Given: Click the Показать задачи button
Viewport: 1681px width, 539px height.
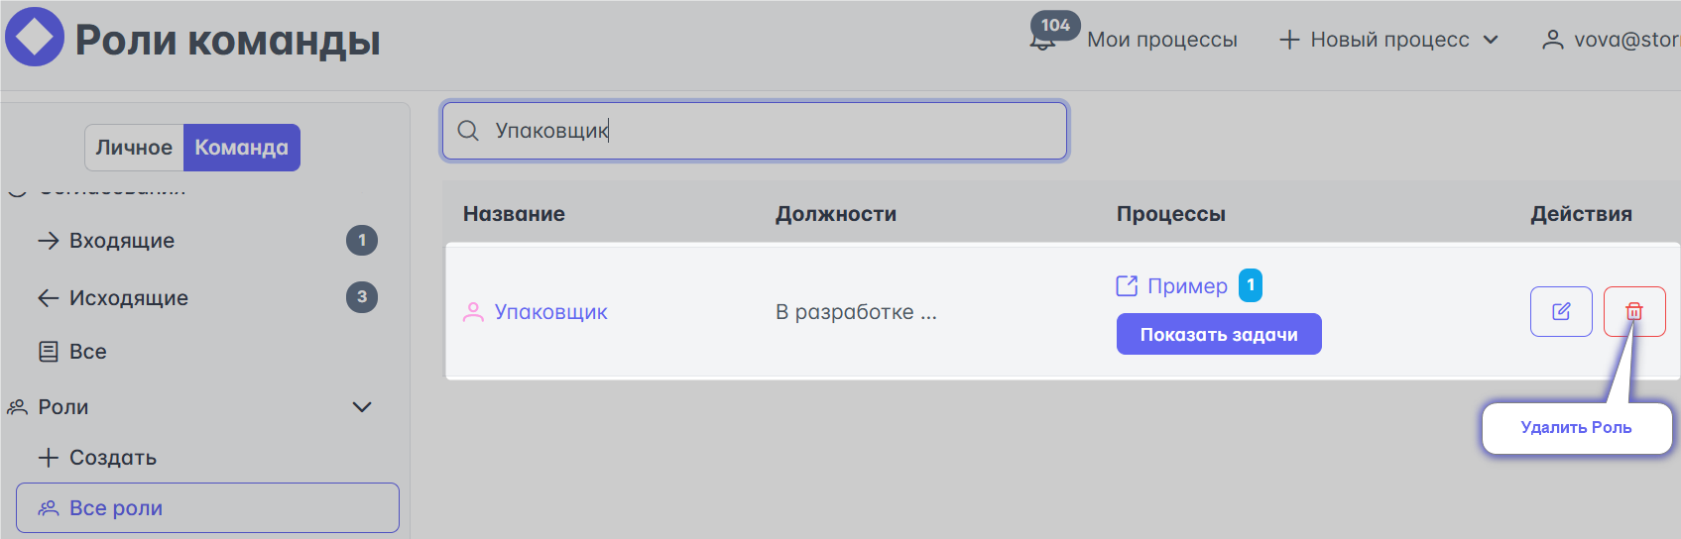Looking at the screenshot, I should click(x=1219, y=334).
